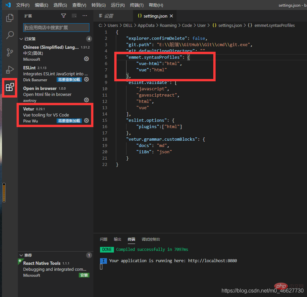Select the Chinese (Simplified) Language Pack extension
Viewport: 307px width, 297px height.
click(56, 53)
